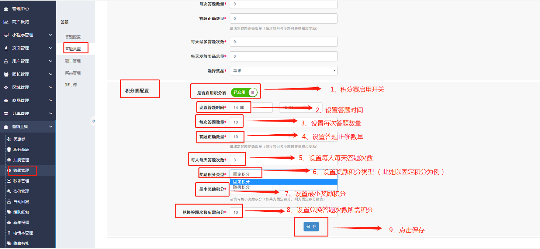Image resolution: width=540 pixels, height=249 pixels.
Task: Select 固定积分 option in the list
Action: click(x=284, y=182)
